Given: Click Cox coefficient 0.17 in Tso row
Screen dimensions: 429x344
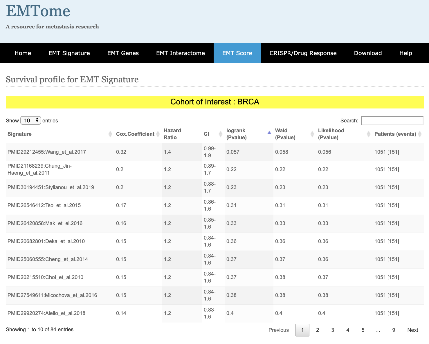Looking at the screenshot, I should pos(121,205).
